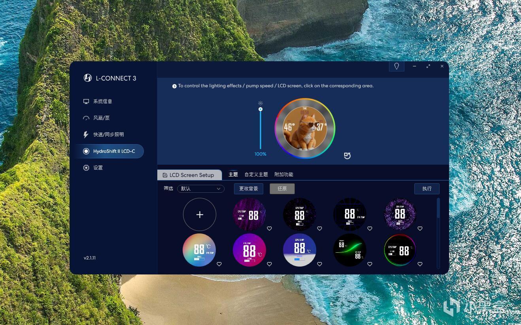
Task: Click the 还原 button
Action: pyautogui.click(x=282, y=189)
